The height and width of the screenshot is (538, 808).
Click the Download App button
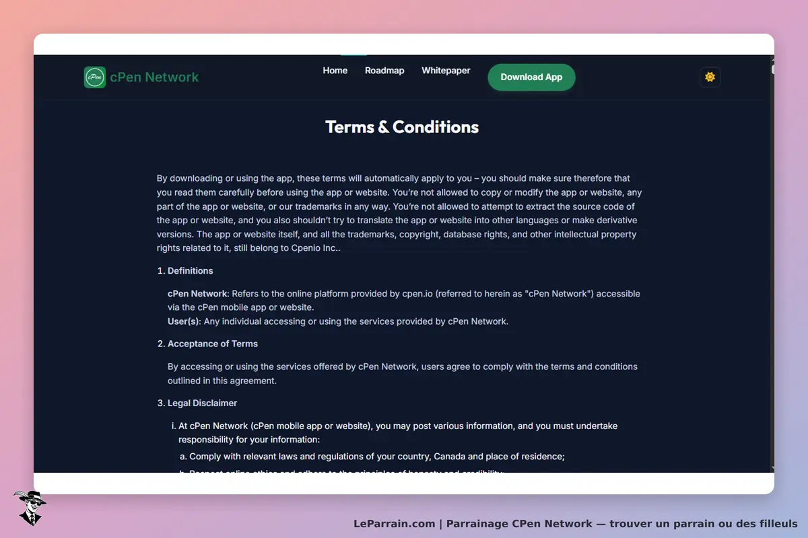[531, 77]
